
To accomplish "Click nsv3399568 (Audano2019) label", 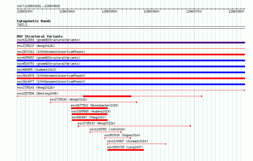I will coord(91,111).
